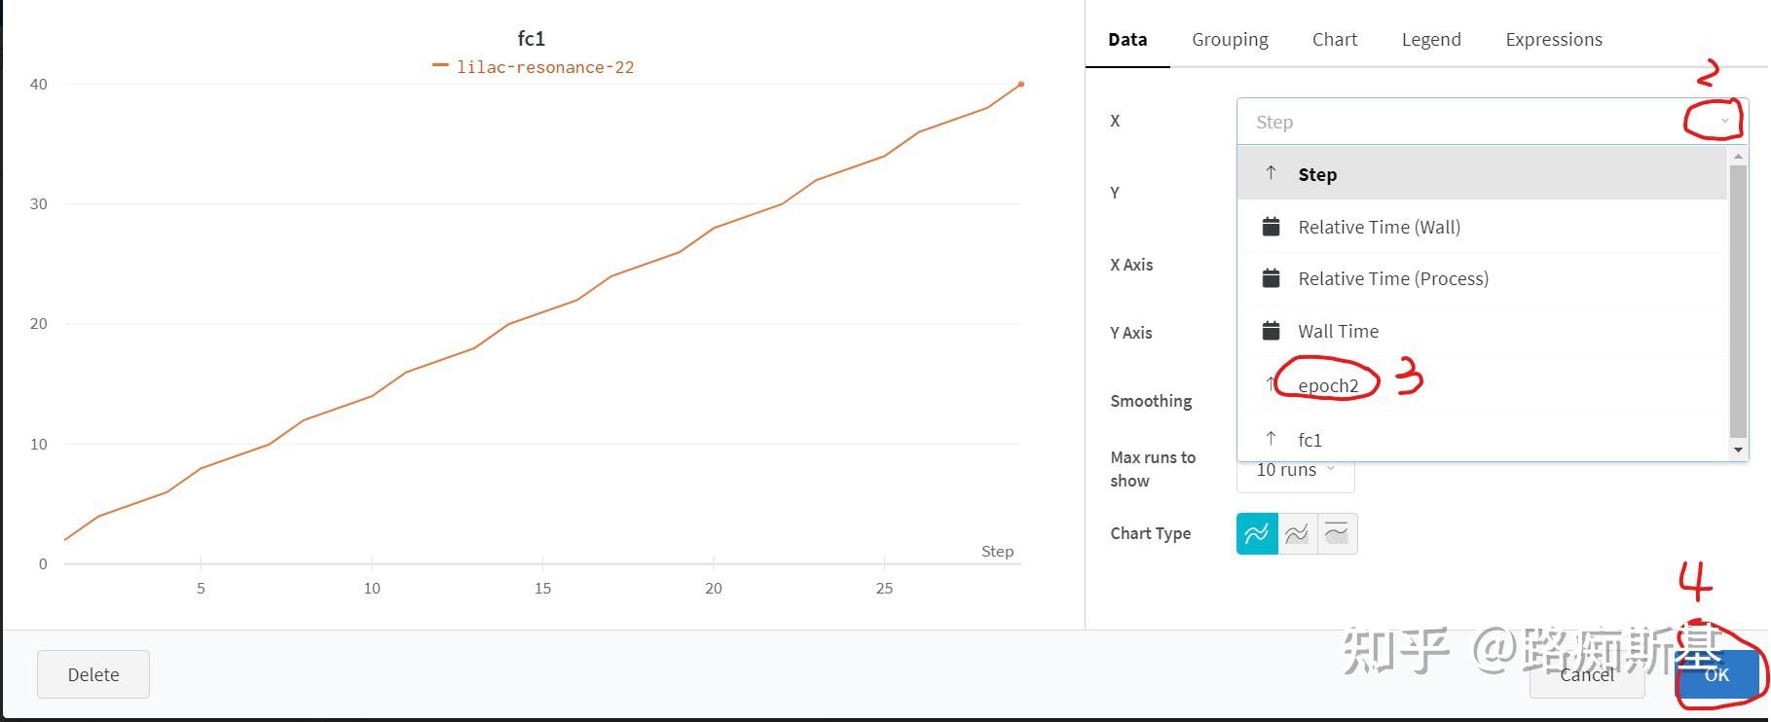1771x722 pixels.
Task: Switch to the Grouping tab
Action: 1230,39
